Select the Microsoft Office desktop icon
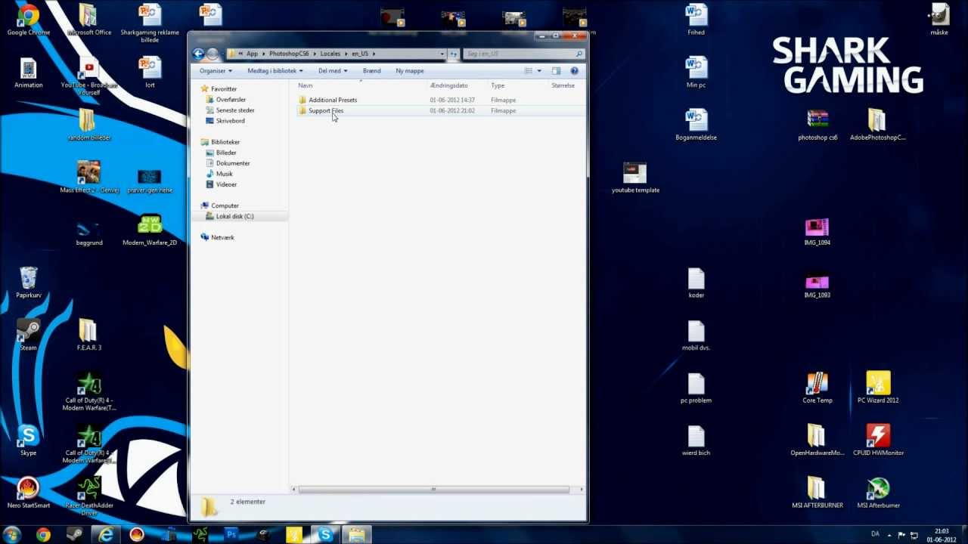The image size is (968, 544). (x=88, y=20)
